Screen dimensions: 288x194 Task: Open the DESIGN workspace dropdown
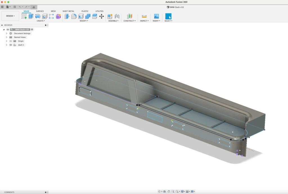tap(10, 16)
